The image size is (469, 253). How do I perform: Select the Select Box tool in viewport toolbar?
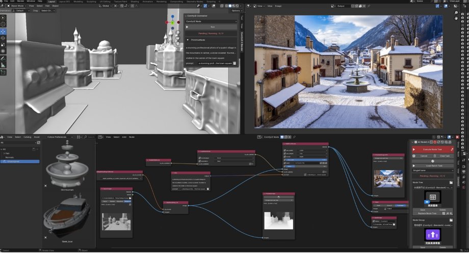pyautogui.click(x=3, y=18)
